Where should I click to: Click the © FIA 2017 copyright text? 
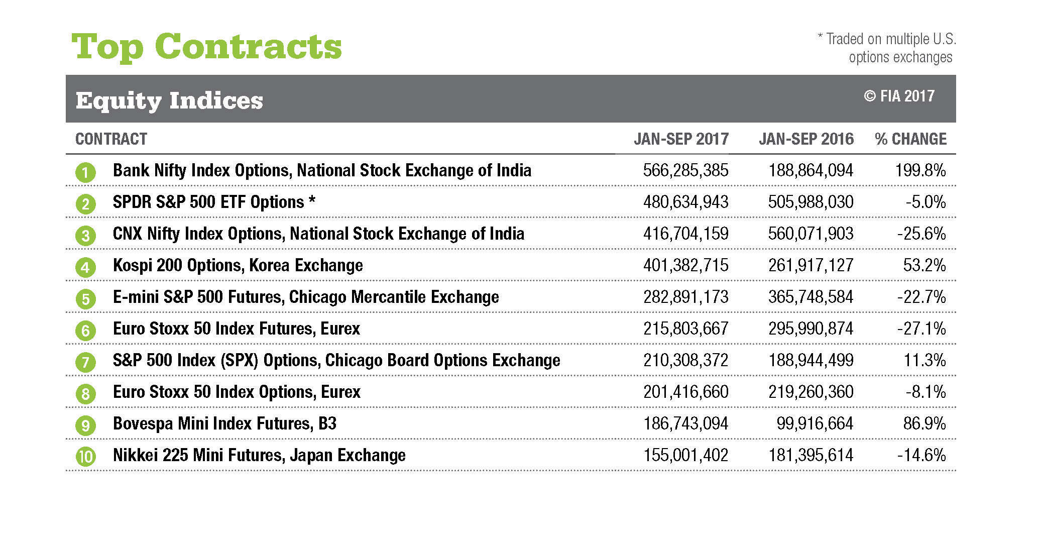pyautogui.click(x=899, y=96)
